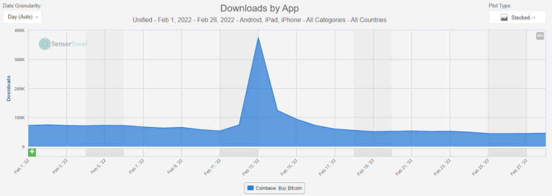Open the Day (Auto) granularity dropdown
The height and width of the screenshot is (196, 552).
[x=22, y=17]
